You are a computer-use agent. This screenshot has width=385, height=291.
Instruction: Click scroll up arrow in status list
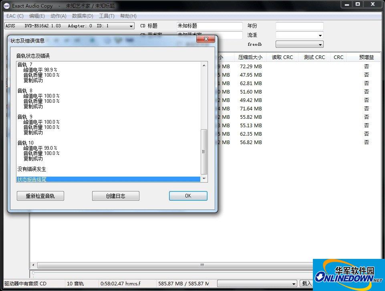[204, 65]
